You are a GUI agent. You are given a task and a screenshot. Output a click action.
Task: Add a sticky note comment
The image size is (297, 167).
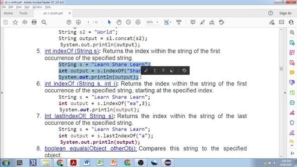tap(193, 22)
